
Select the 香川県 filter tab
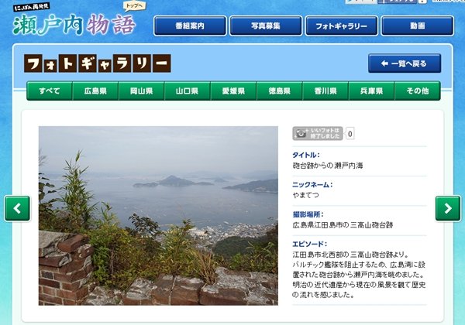click(x=325, y=91)
